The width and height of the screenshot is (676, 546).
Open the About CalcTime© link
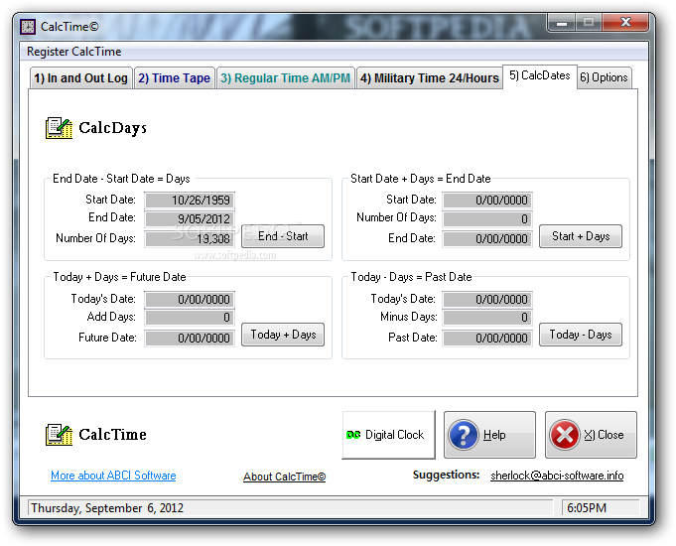click(x=285, y=477)
